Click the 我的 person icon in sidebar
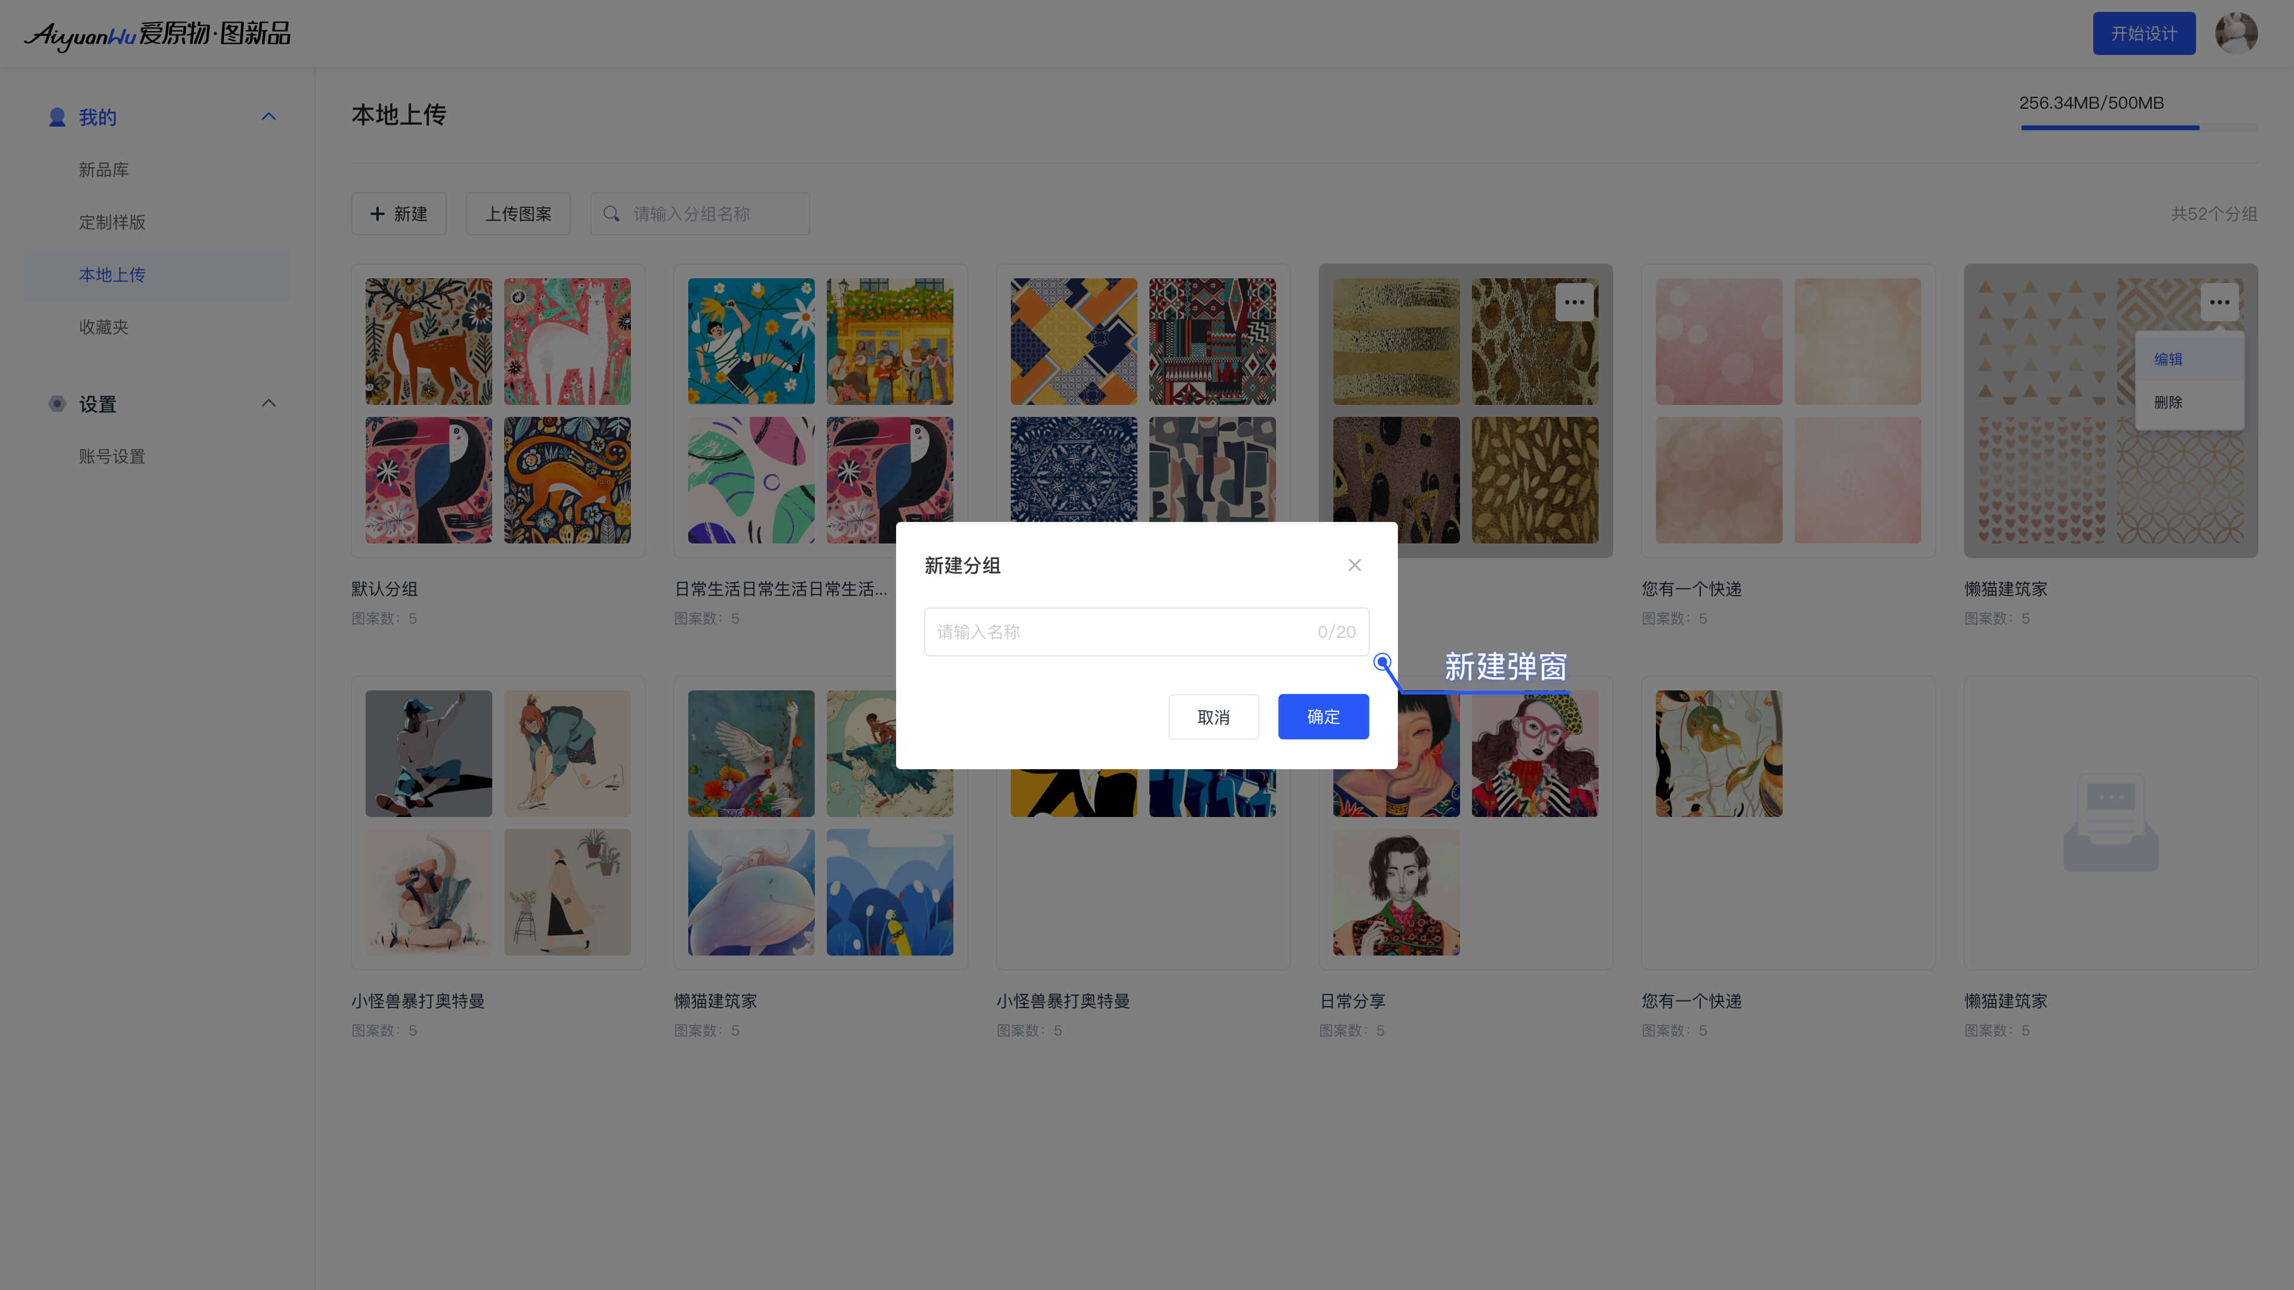The width and height of the screenshot is (2294, 1290). (x=57, y=116)
